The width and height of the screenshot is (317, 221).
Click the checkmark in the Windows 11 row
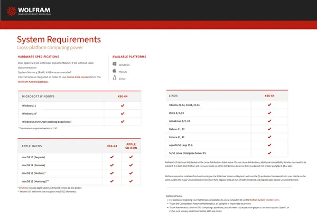pyautogui.click(x=123, y=105)
